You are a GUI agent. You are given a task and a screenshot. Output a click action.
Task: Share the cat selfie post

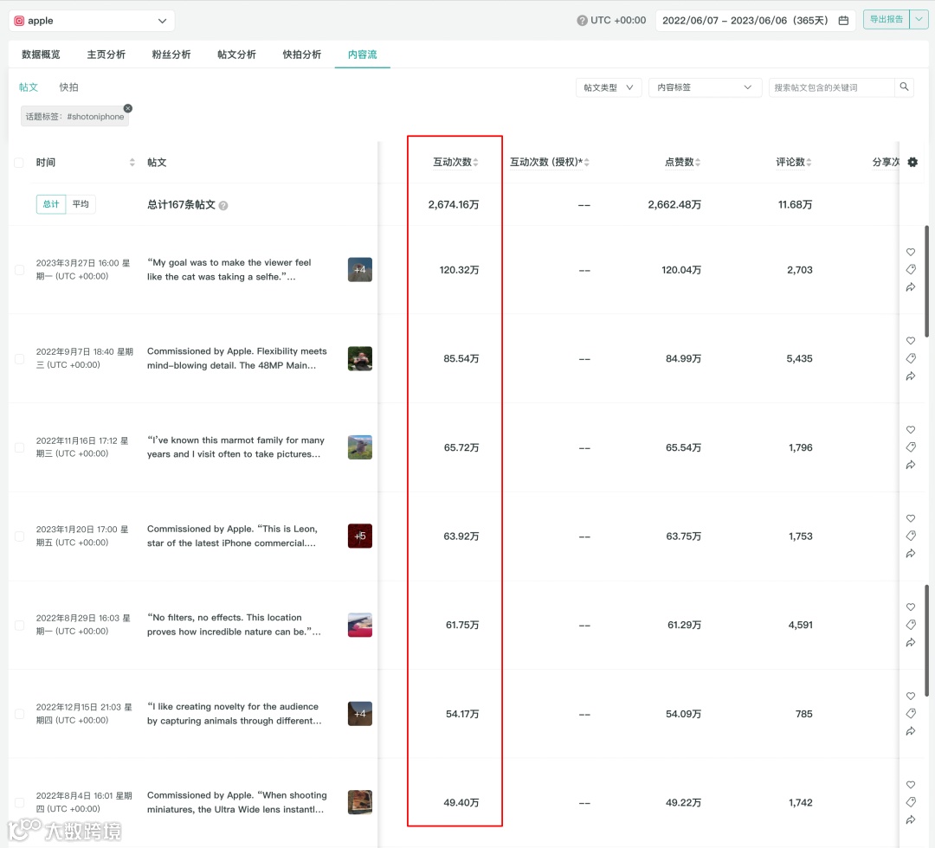[911, 287]
